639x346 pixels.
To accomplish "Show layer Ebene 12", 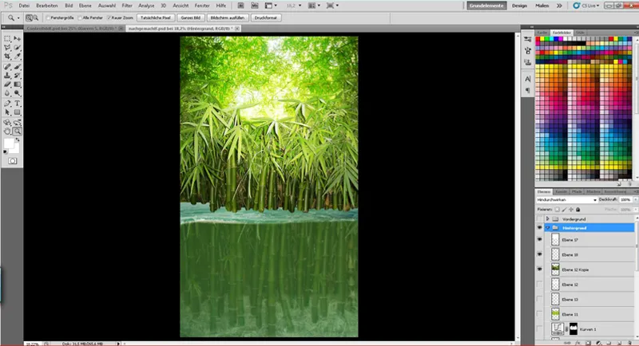I will click(x=540, y=284).
